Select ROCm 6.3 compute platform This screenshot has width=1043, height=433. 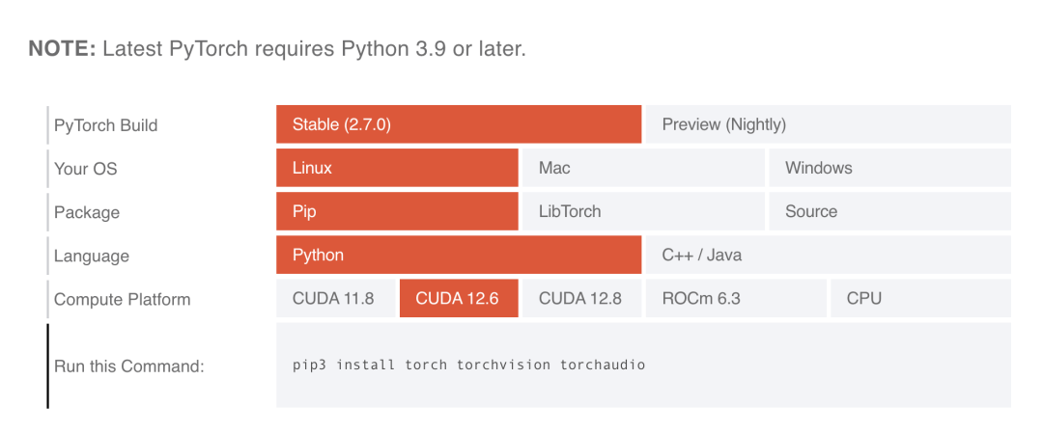735,299
